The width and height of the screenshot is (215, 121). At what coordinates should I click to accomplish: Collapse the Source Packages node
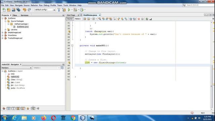5,21
